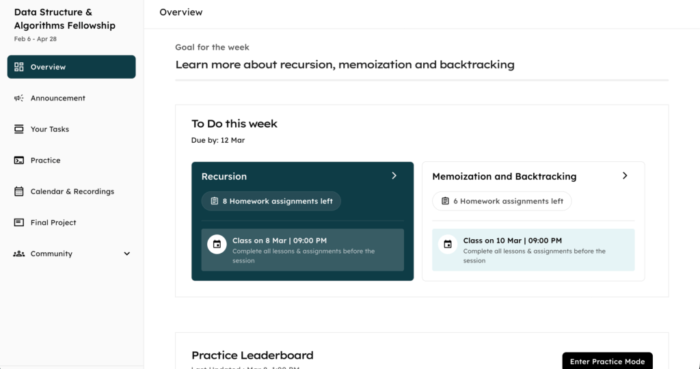Screen dimensions: 700x369
Task: Click the Your Tasks monitor icon
Action: coord(19,129)
